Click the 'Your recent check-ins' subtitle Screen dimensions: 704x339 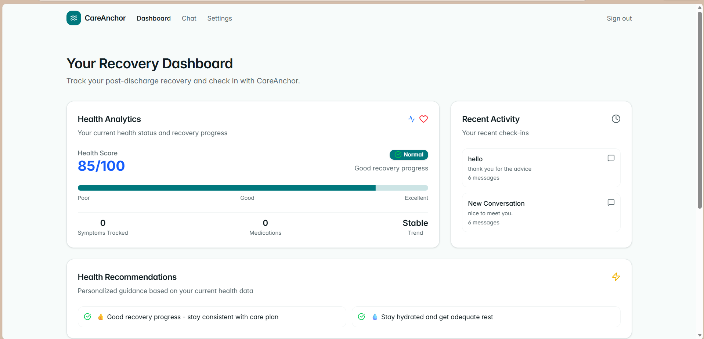(x=495, y=133)
